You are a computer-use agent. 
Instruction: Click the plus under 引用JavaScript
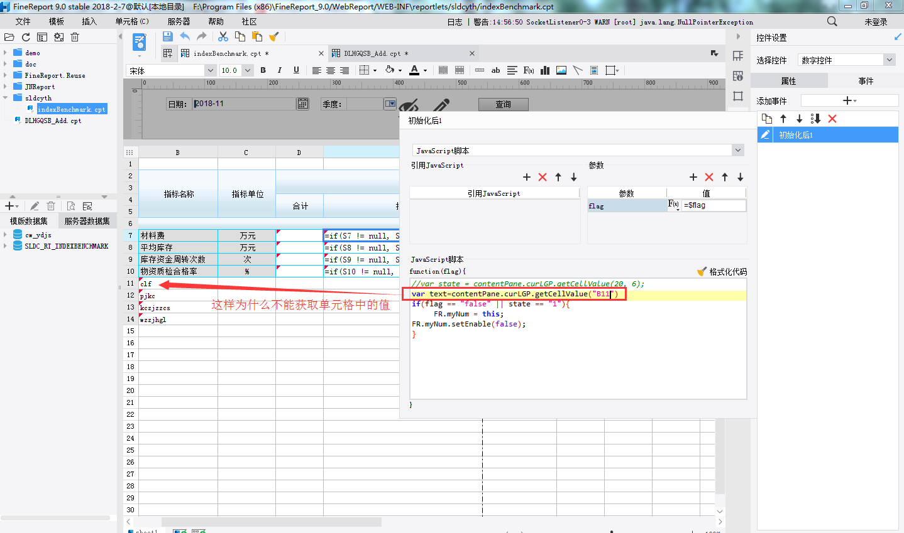(527, 177)
